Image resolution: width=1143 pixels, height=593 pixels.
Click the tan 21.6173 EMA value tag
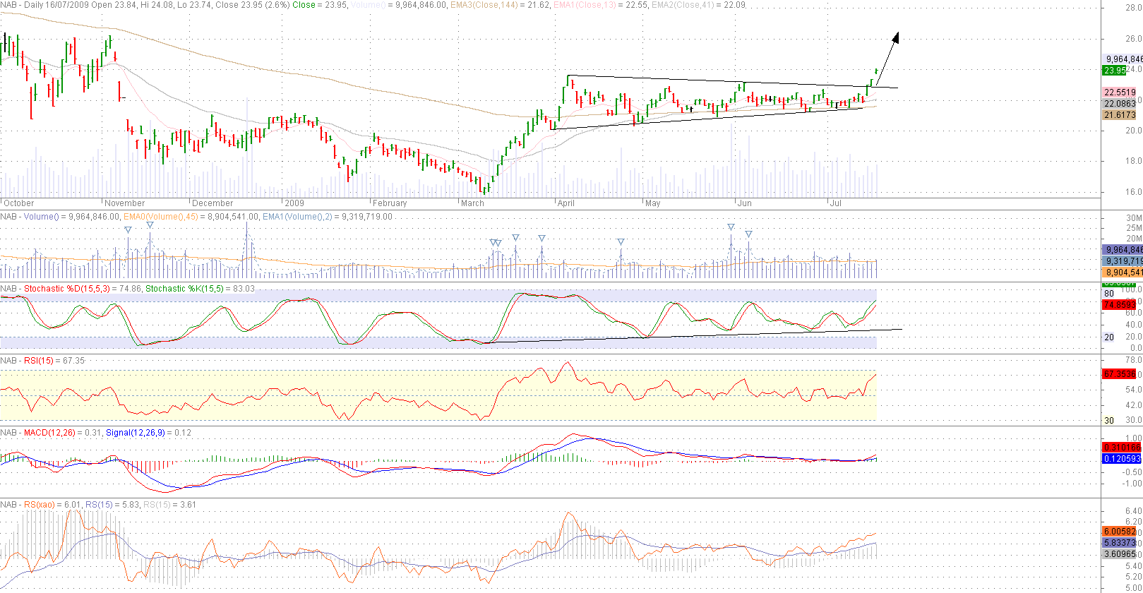(x=1119, y=114)
